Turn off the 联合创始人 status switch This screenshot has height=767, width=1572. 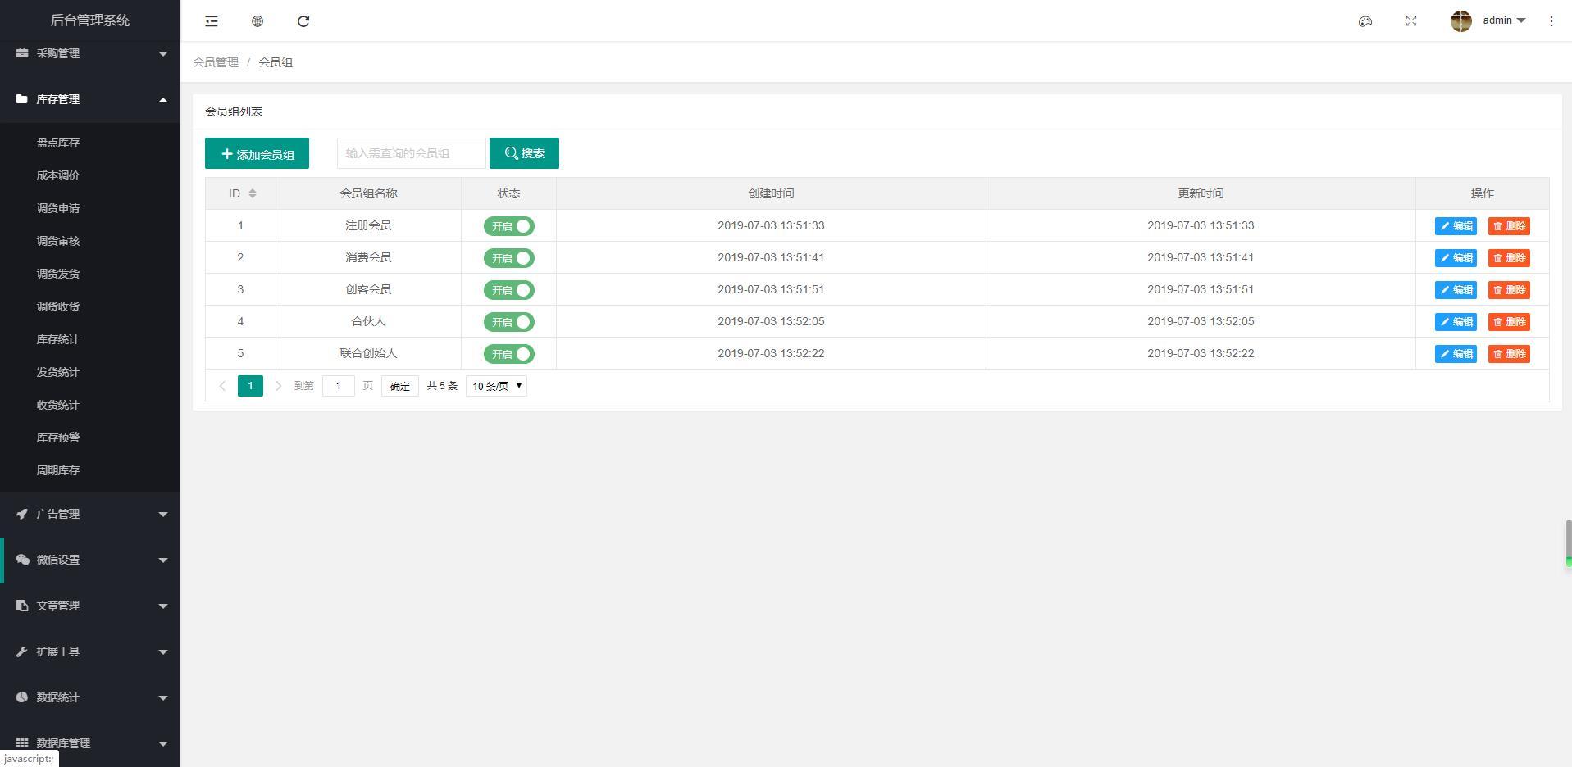click(x=508, y=354)
